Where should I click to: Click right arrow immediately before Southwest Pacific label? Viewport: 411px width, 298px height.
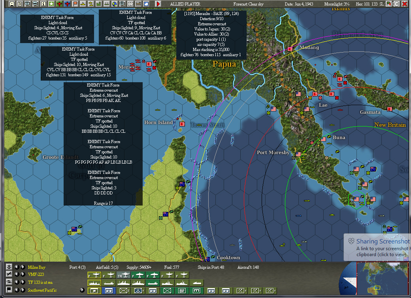[23, 290]
